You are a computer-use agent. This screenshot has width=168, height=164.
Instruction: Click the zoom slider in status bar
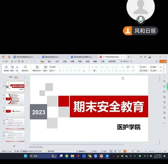pos(151,151)
